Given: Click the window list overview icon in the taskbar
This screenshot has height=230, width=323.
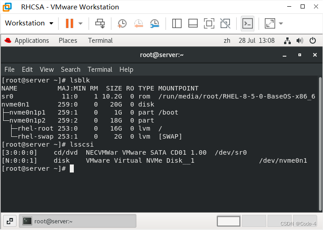Looking at the screenshot, I should tap(10, 221).
